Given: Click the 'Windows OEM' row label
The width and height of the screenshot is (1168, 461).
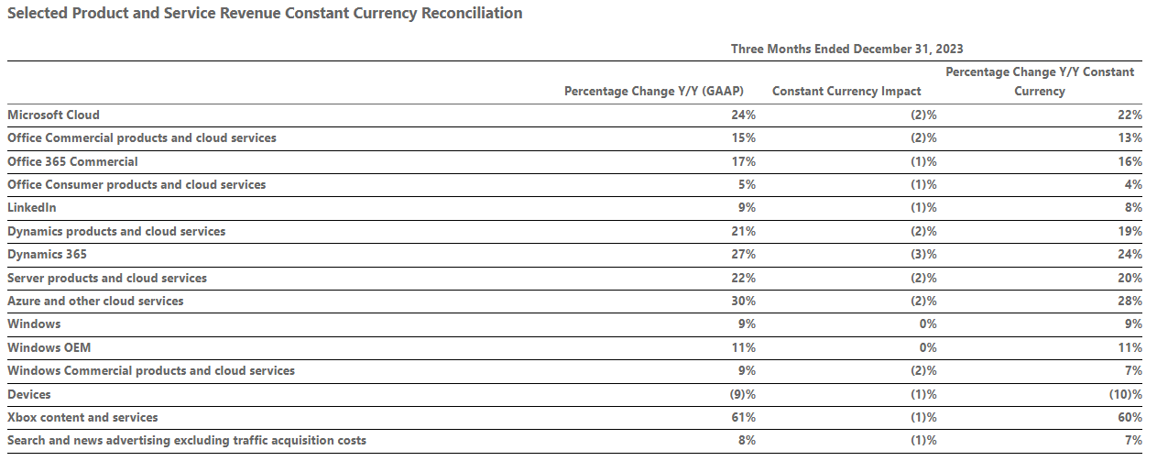Looking at the screenshot, I should tap(49, 348).
